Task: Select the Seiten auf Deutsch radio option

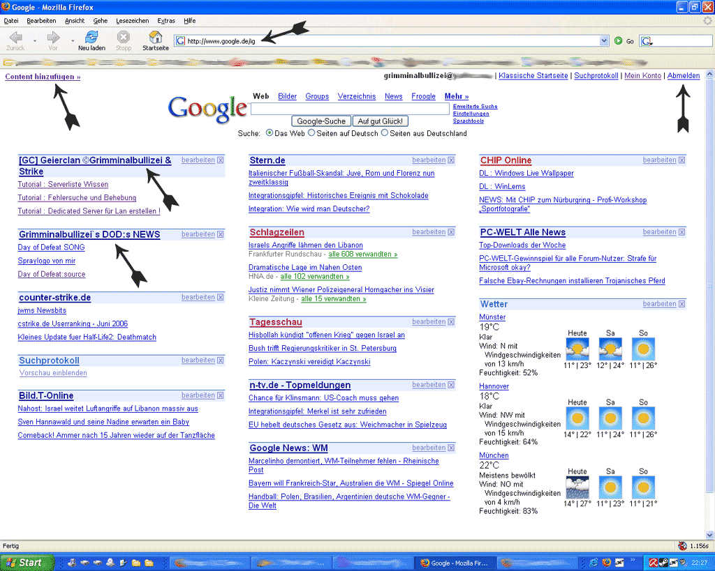Action: (311, 133)
